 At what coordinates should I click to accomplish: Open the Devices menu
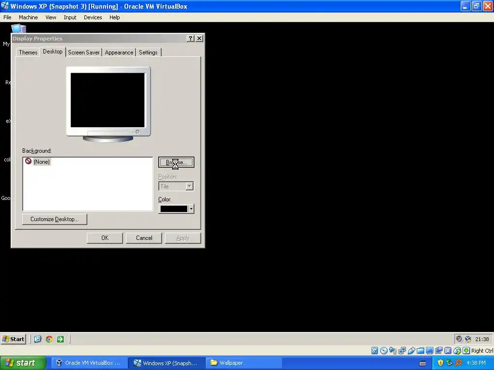[x=93, y=17]
